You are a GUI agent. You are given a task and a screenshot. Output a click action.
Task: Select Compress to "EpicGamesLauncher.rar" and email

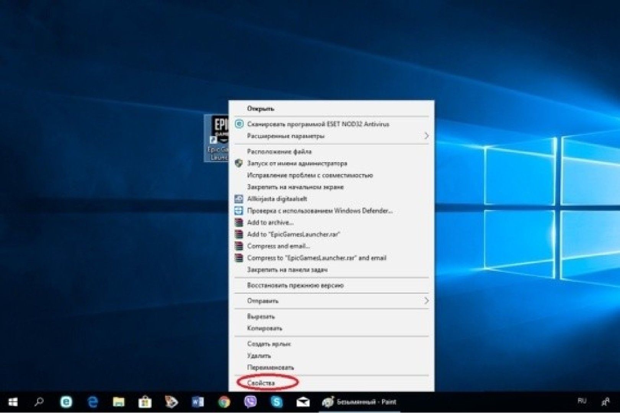(331, 258)
